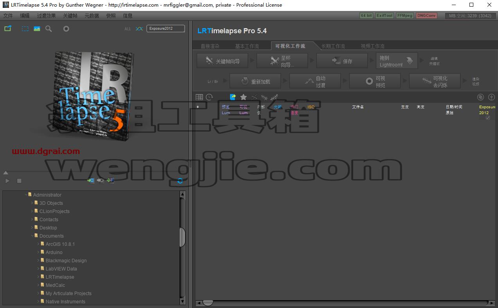This screenshot has height=308, width=498.
Task: Click the second crossed deflicker icon
Action: (x=275, y=97)
